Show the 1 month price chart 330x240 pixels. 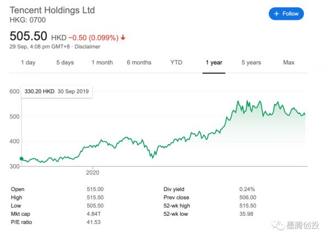pos(102,63)
